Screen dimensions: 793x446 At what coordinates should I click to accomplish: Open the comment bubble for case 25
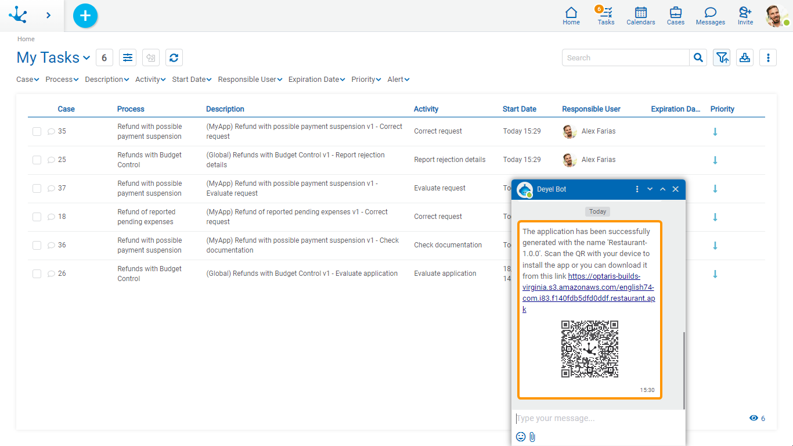[51, 160]
